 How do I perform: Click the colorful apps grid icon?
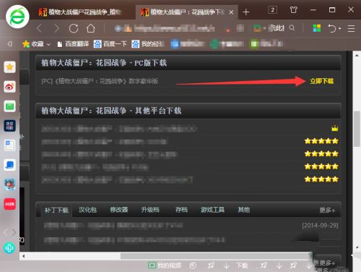pos(317,28)
